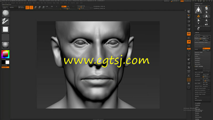
Task: Pick a color in the color picker
Action: (x=5, y=54)
